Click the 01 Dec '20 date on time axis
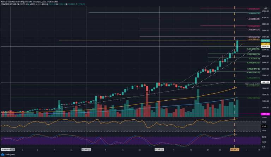The image size is (271, 157). (x=160, y=150)
